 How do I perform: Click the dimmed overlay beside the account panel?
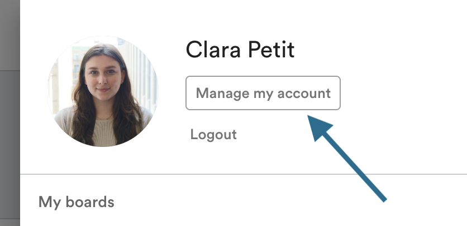[9, 111]
